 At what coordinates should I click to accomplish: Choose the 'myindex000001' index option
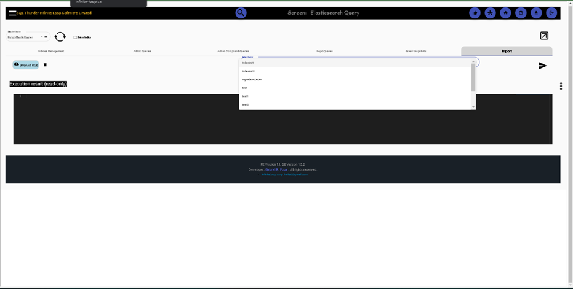(355, 79)
